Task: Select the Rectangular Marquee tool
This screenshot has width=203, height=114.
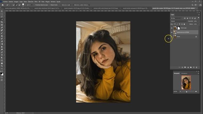Action: click(x=2, y=14)
